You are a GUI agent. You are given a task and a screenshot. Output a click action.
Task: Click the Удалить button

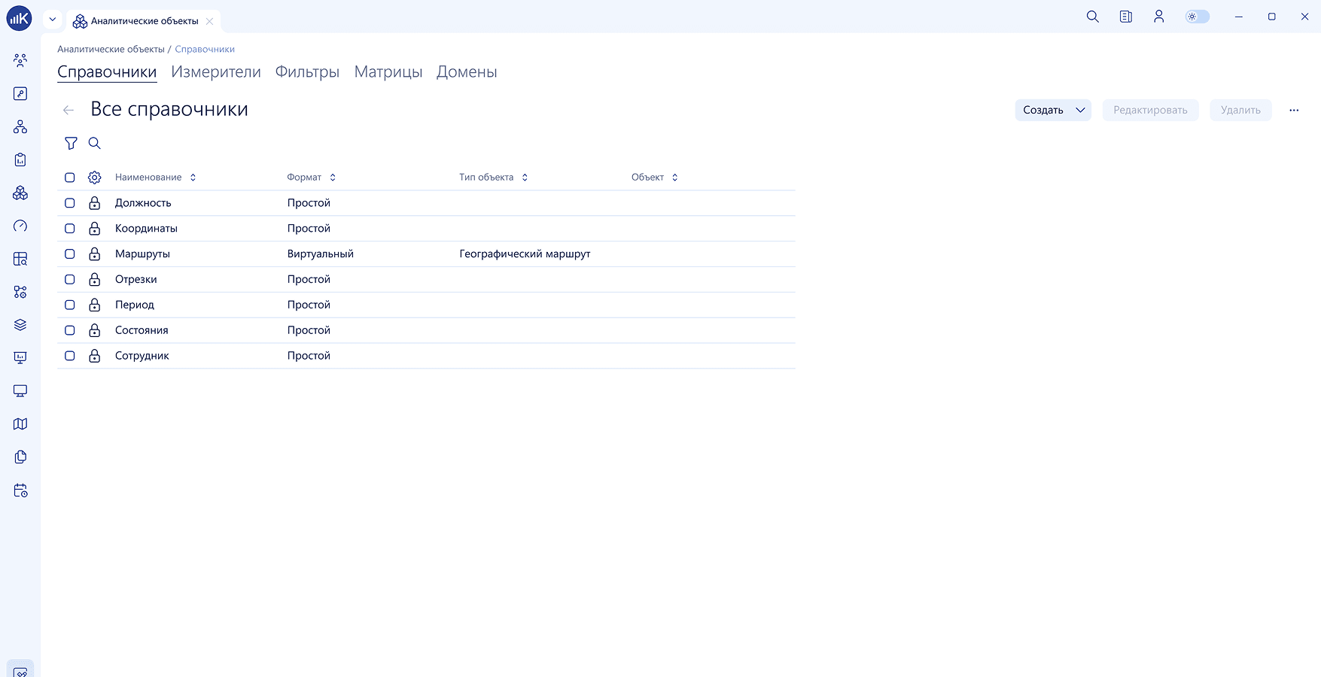pyautogui.click(x=1241, y=110)
